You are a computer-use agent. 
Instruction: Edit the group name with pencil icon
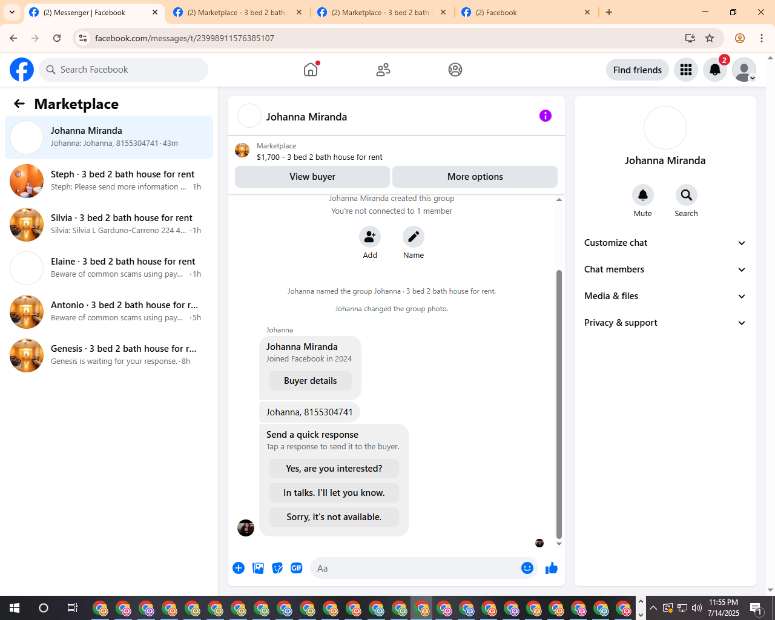click(414, 237)
